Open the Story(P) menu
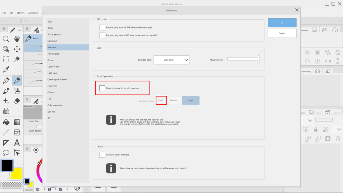Viewport: 343px width, 193px height. click(21, 13)
